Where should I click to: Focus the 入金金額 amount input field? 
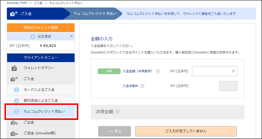[214, 71]
